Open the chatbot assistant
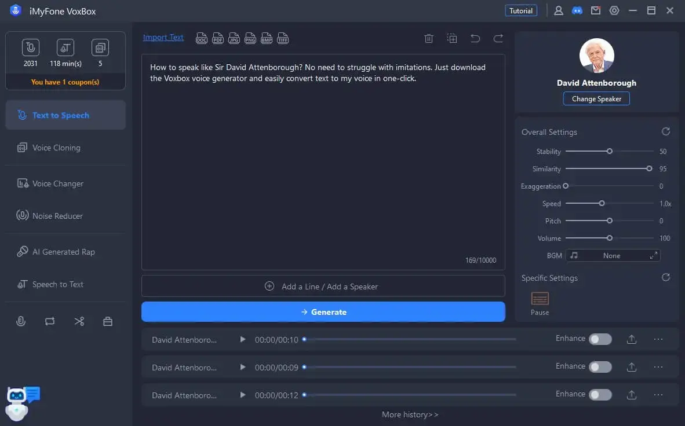Screen dimensions: 685x426 (22, 403)
